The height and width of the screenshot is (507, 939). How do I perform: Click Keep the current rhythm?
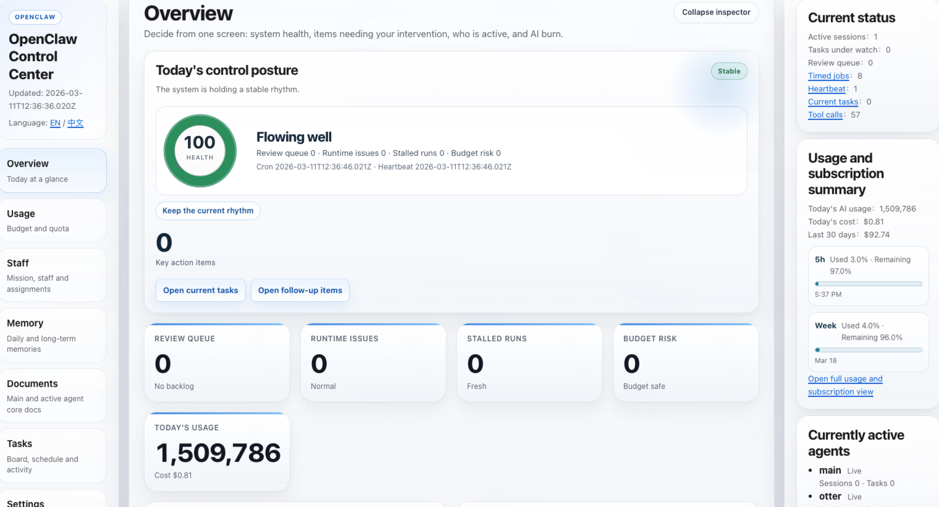[208, 211]
